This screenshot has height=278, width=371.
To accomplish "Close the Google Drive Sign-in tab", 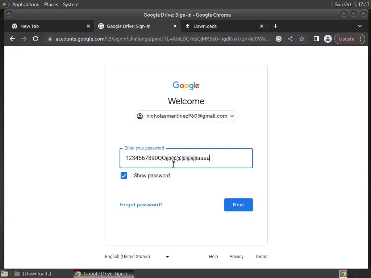I will tap(175, 26).
